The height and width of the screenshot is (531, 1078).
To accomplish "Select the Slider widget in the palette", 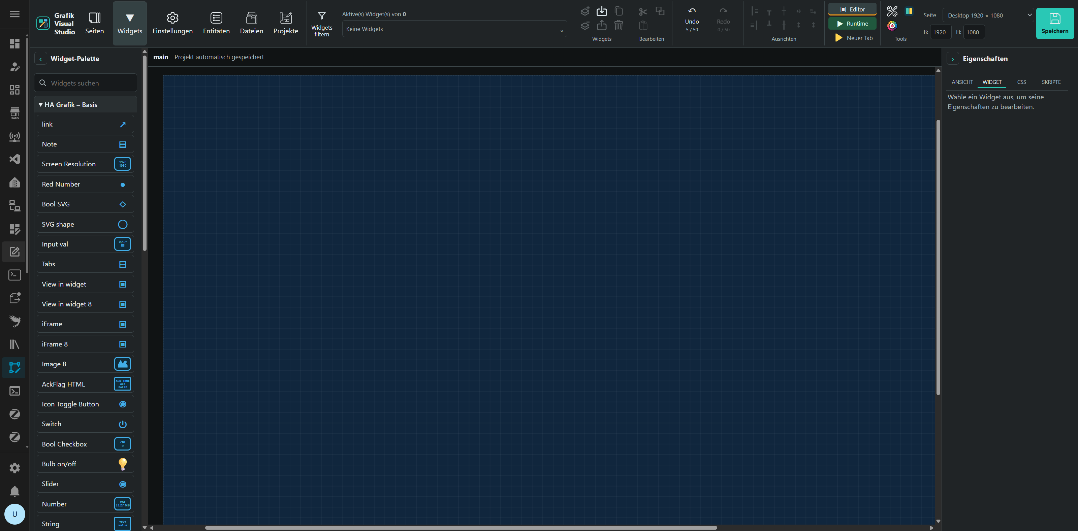I will click(x=85, y=484).
